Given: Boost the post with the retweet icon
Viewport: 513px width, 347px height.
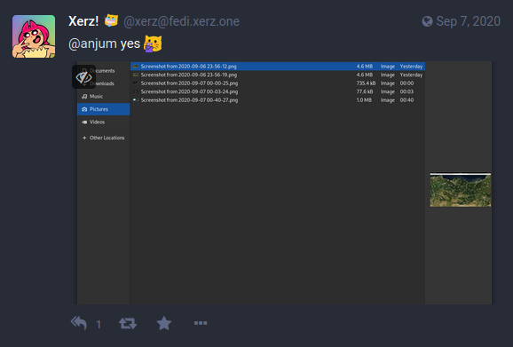Looking at the screenshot, I should (x=128, y=323).
